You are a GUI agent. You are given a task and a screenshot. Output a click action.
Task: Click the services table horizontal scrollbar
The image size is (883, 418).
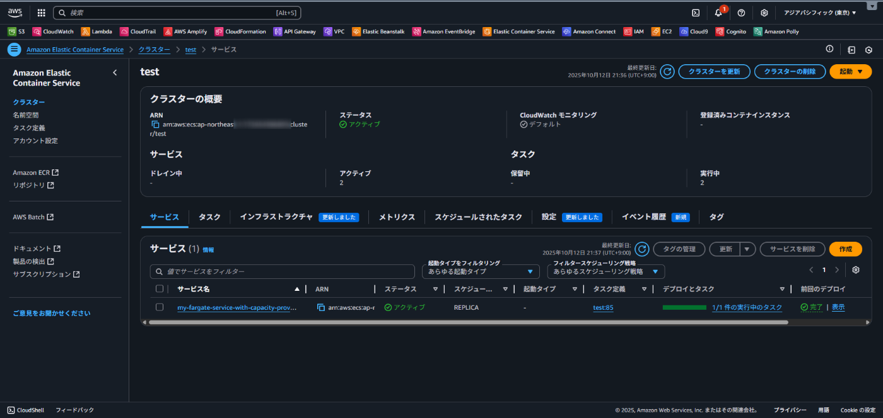click(468, 322)
